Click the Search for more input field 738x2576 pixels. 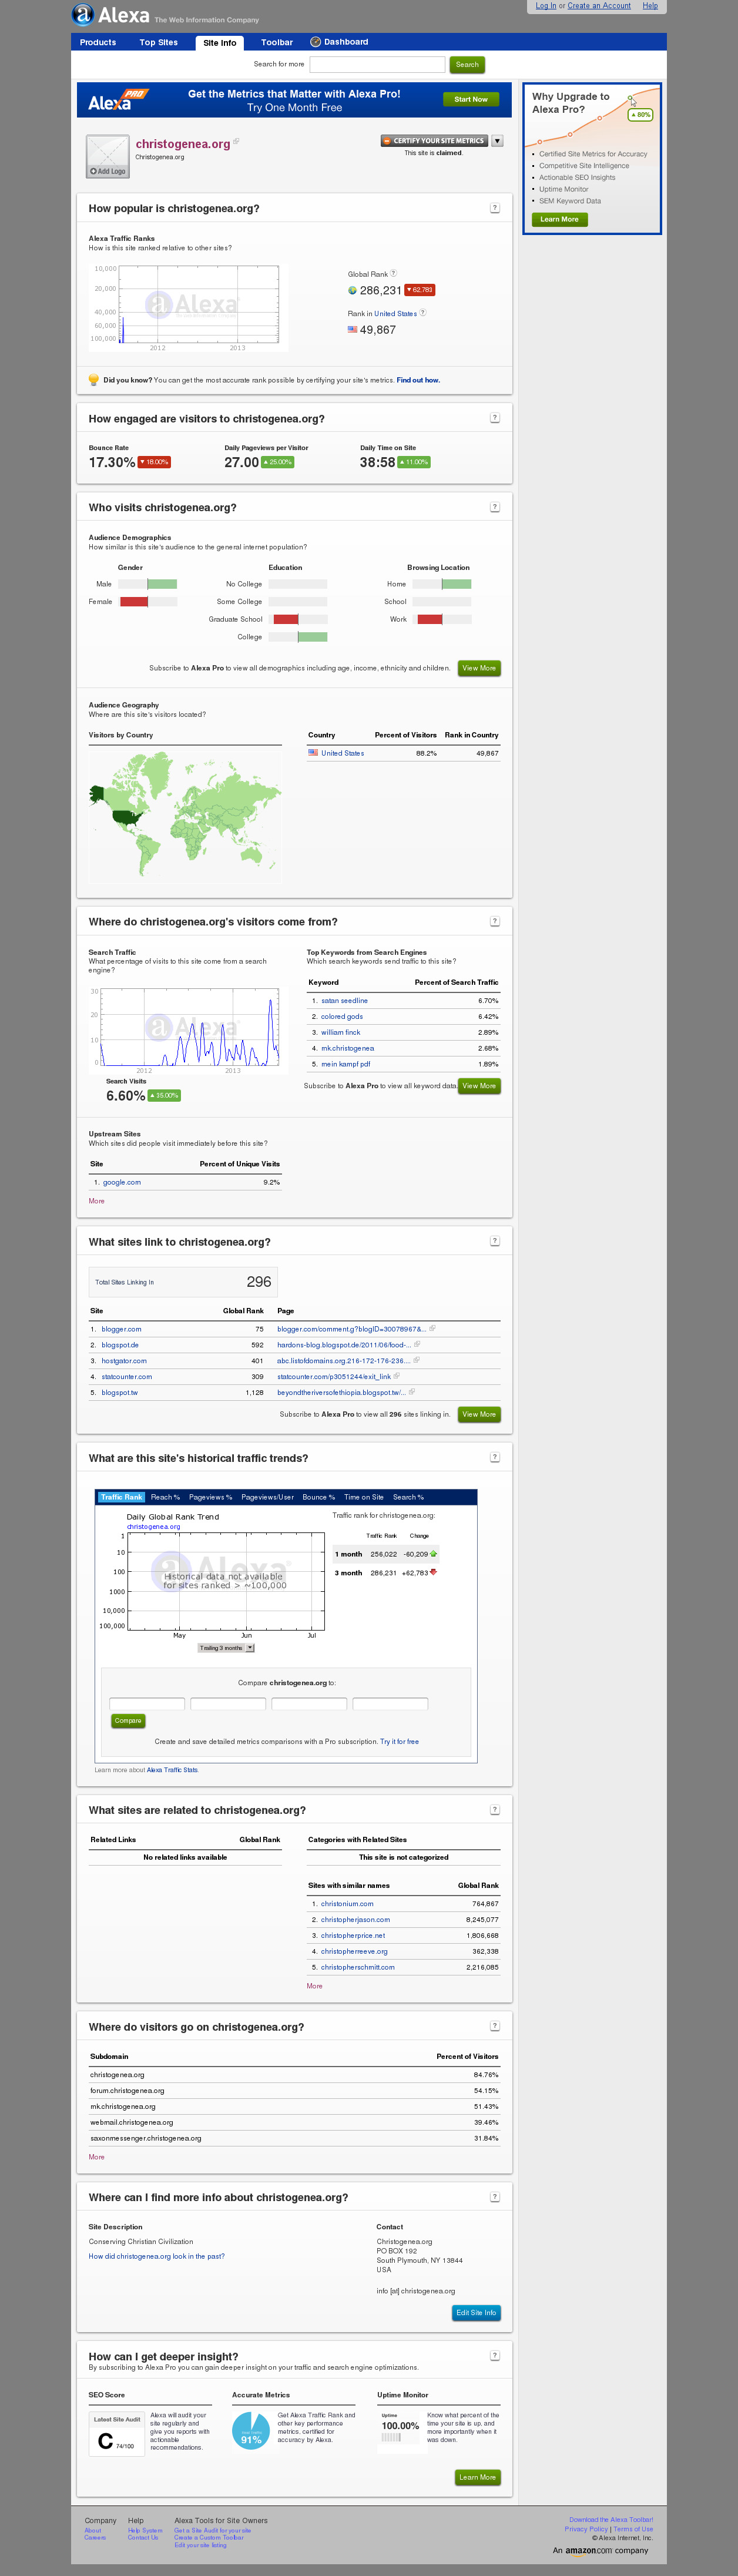point(377,64)
